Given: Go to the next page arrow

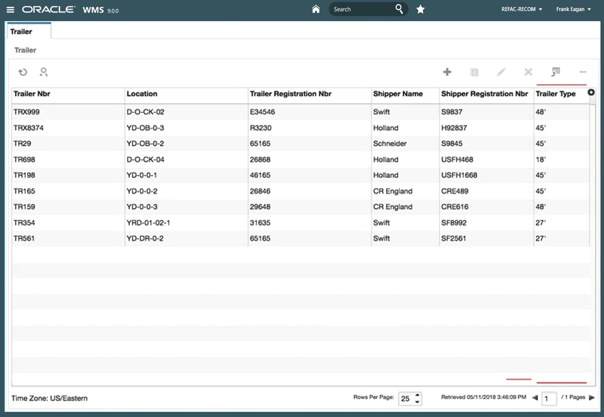Looking at the screenshot, I should 592,397.
